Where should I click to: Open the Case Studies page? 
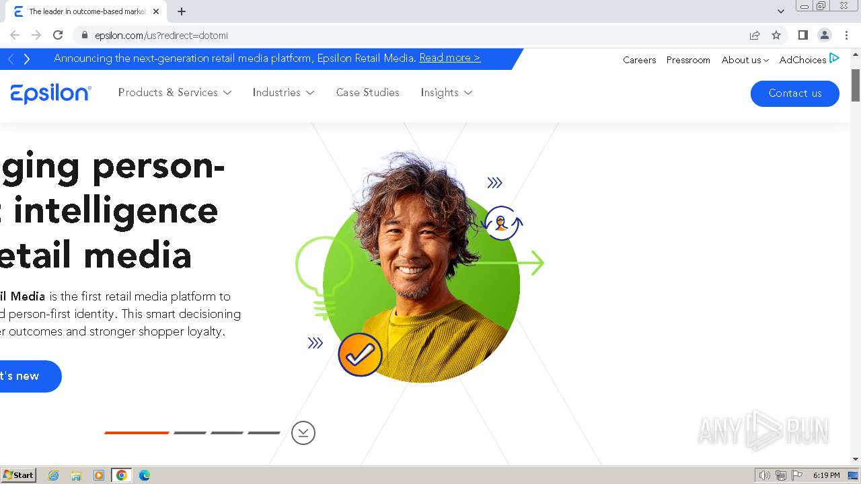pos(367,93)
